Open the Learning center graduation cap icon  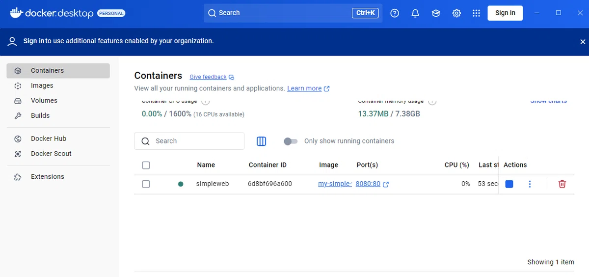coord(436,13)
